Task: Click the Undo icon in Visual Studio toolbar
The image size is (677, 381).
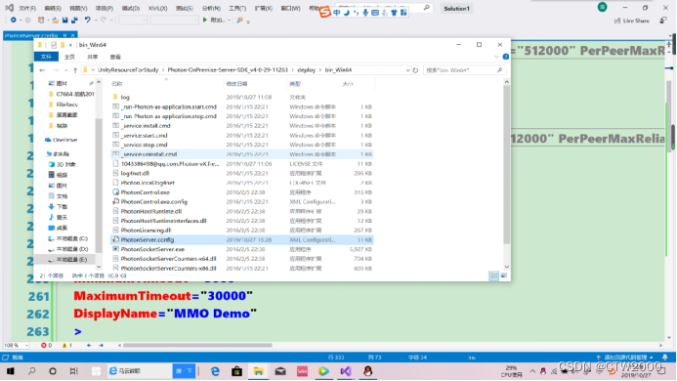Action: (x=88, y=20)
